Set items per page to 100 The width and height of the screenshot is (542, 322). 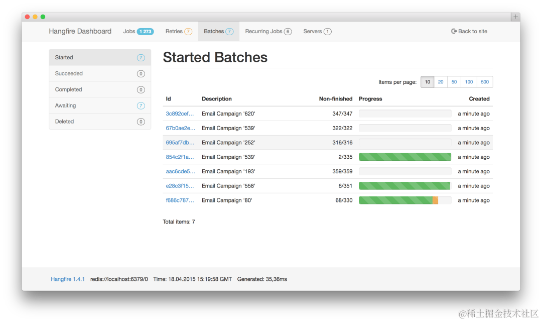[x=469, y=82]
